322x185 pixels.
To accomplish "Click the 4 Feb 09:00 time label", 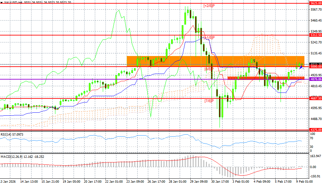I will click(x=262, y=182).
